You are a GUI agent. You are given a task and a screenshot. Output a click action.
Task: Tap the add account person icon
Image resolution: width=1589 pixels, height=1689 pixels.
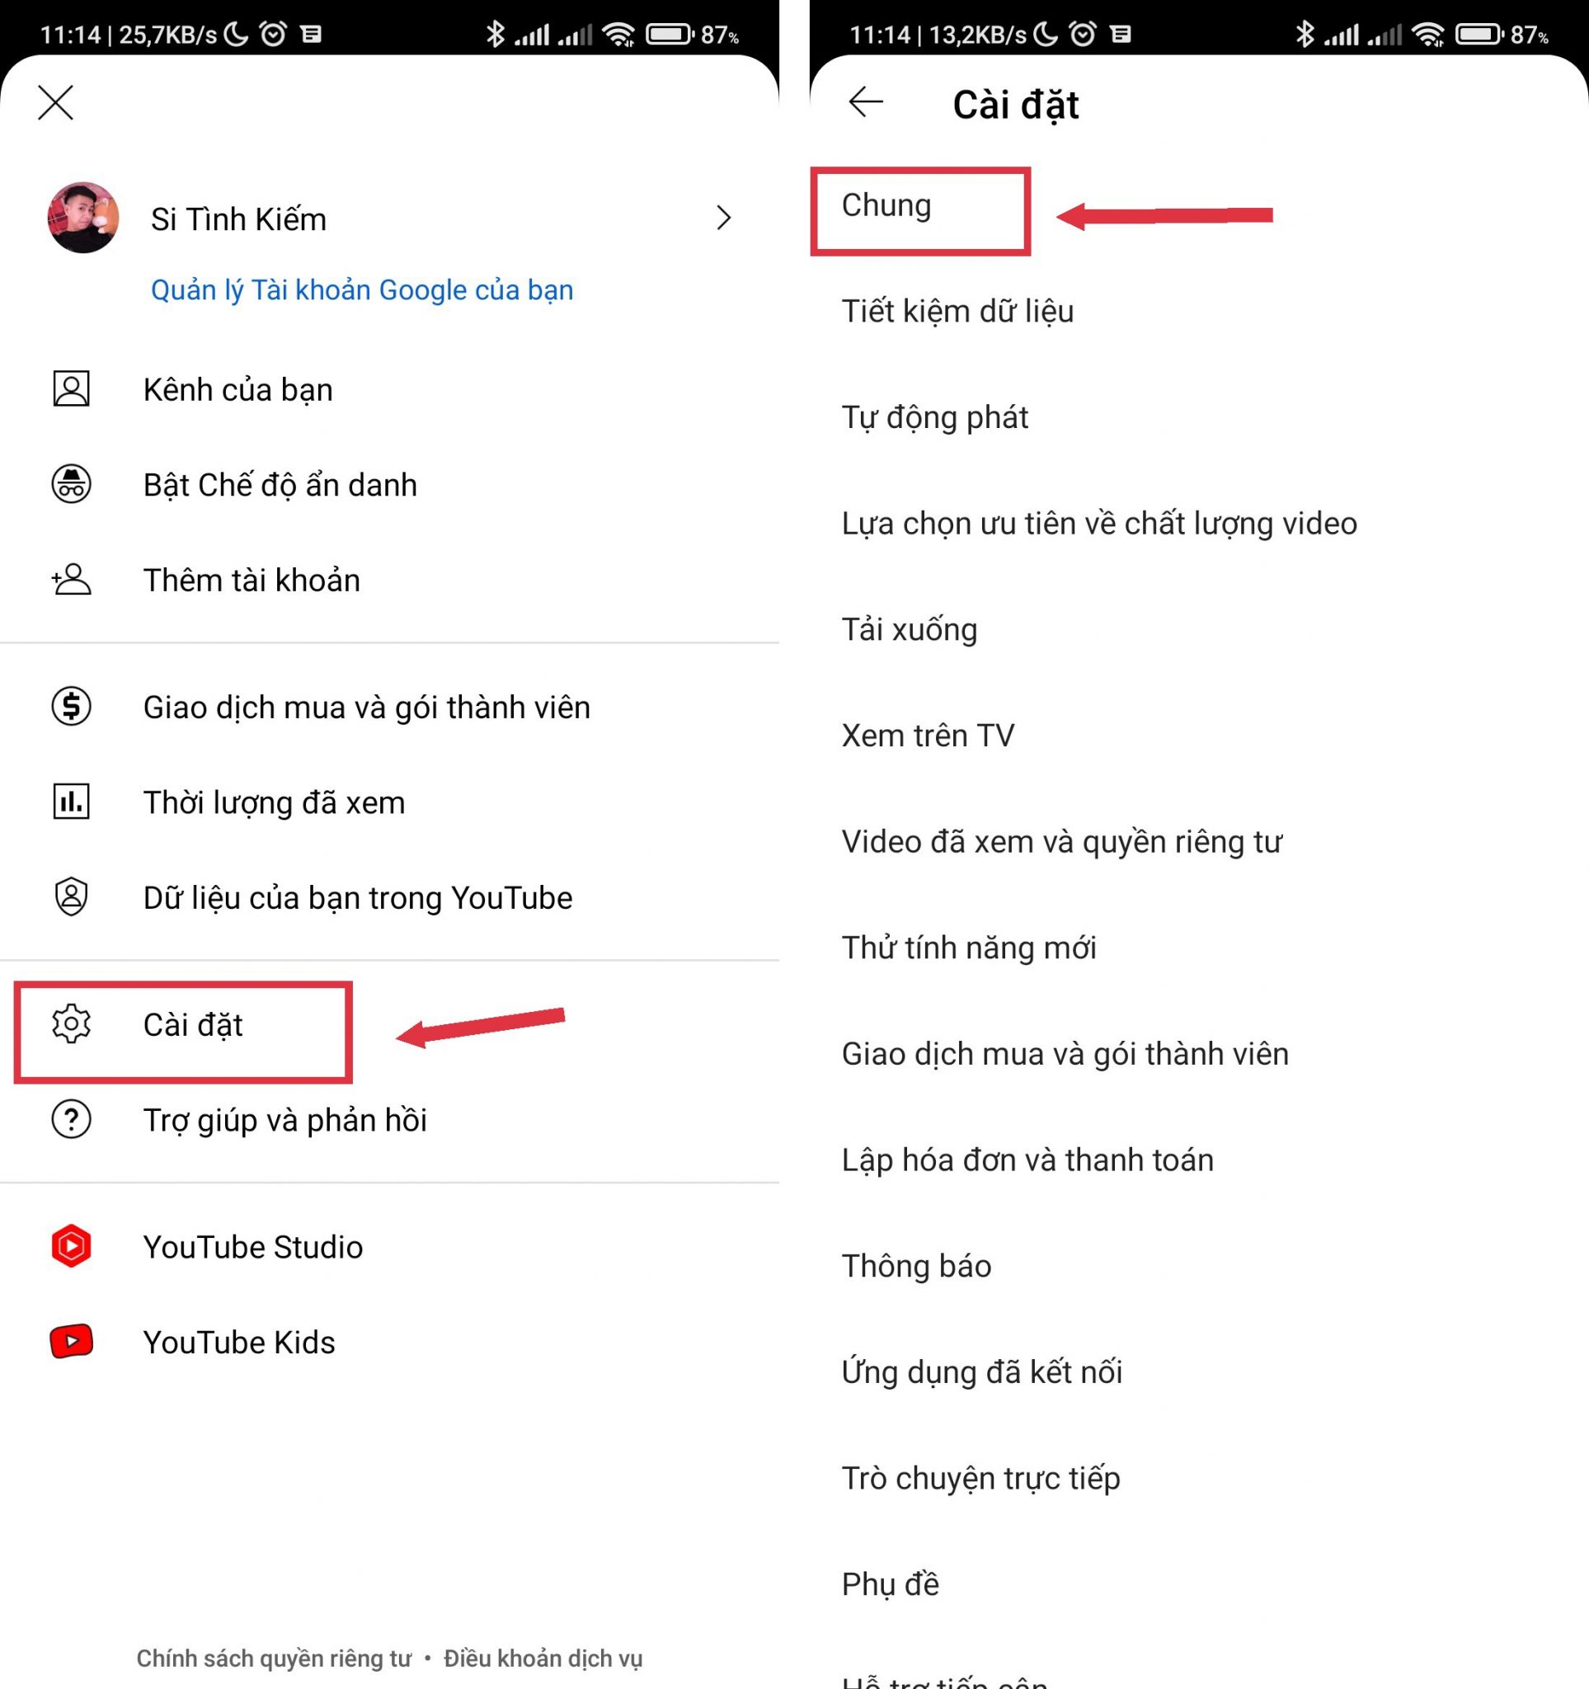coord(72,580)
